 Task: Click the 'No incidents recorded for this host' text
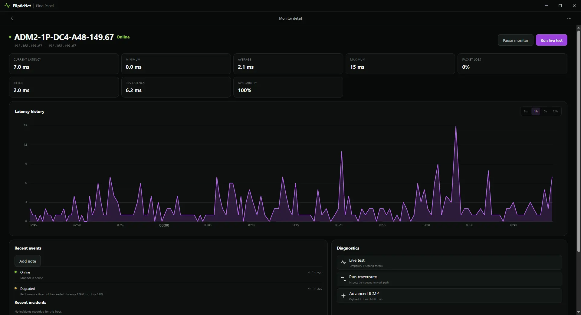click(x=38, y=312)
